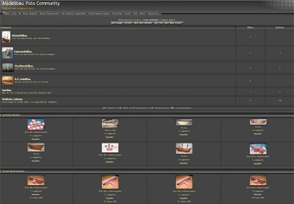This screenshot has width=294, height=204.
Task: Open the first thumbnail under newest files
Action: point(36,180)
